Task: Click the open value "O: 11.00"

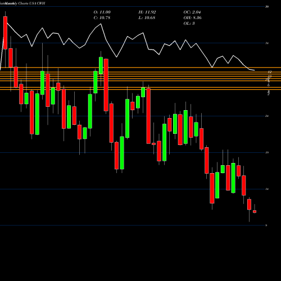Action: point(102,12)
